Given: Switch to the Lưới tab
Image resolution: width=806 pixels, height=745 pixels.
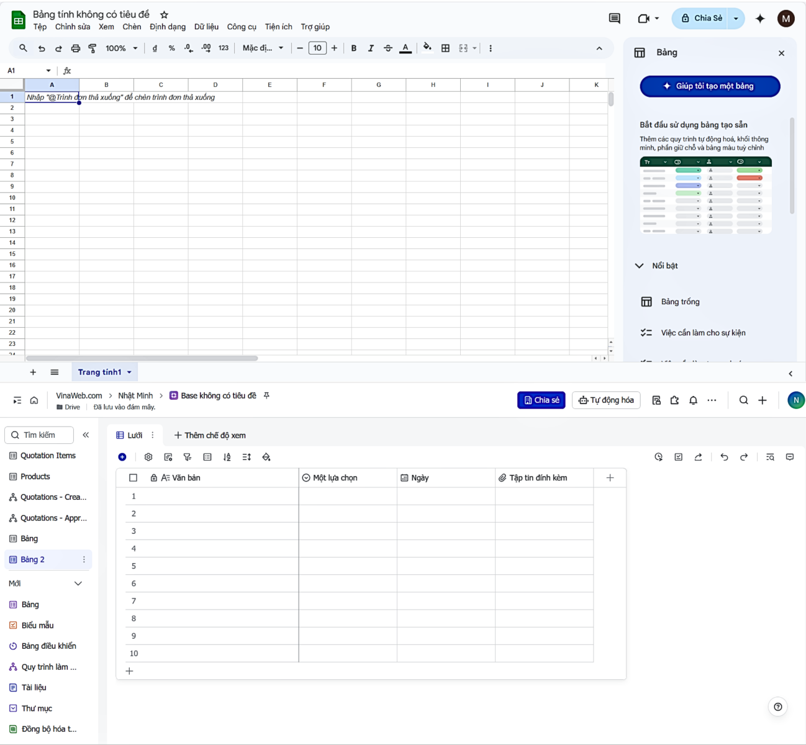Looking at the screenshot, I should click(x=132, y=435).
